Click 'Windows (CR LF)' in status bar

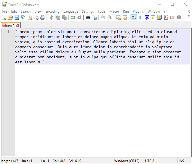point(127,161)
